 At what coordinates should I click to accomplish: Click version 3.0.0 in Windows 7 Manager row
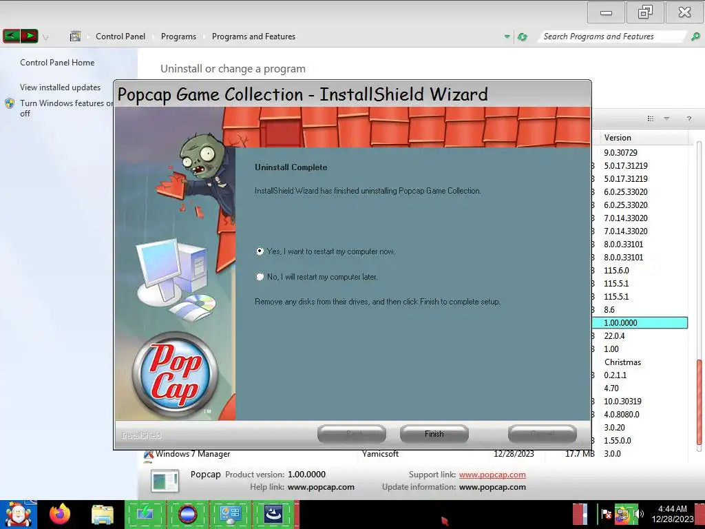[x=612, y=454]
